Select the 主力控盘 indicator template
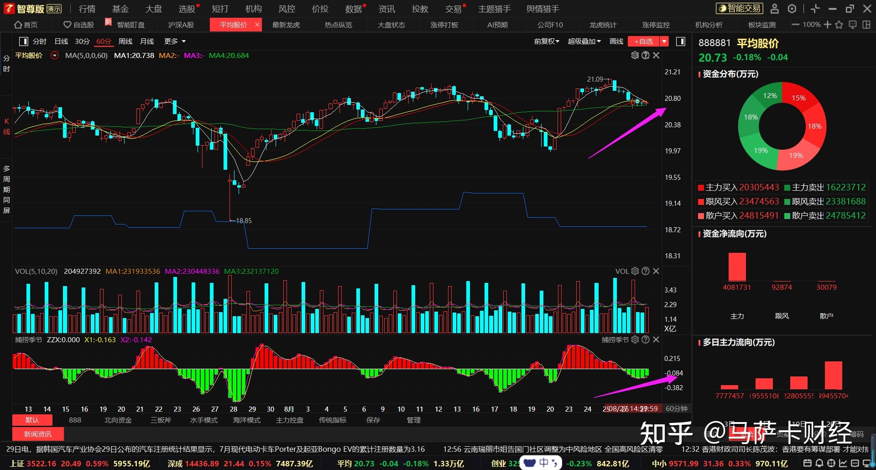Screen dimensions: 876x470 pos(290,420)
